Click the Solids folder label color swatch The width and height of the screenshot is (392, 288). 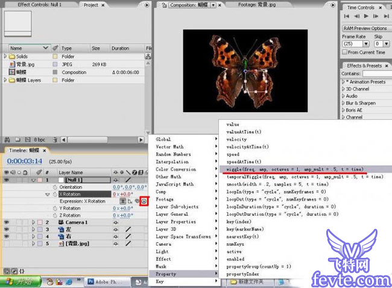[55, 56]
